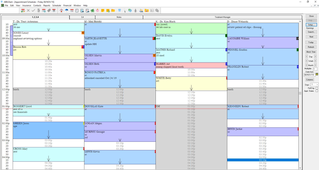Click the people contacts toolbar icon

(141, 11)
